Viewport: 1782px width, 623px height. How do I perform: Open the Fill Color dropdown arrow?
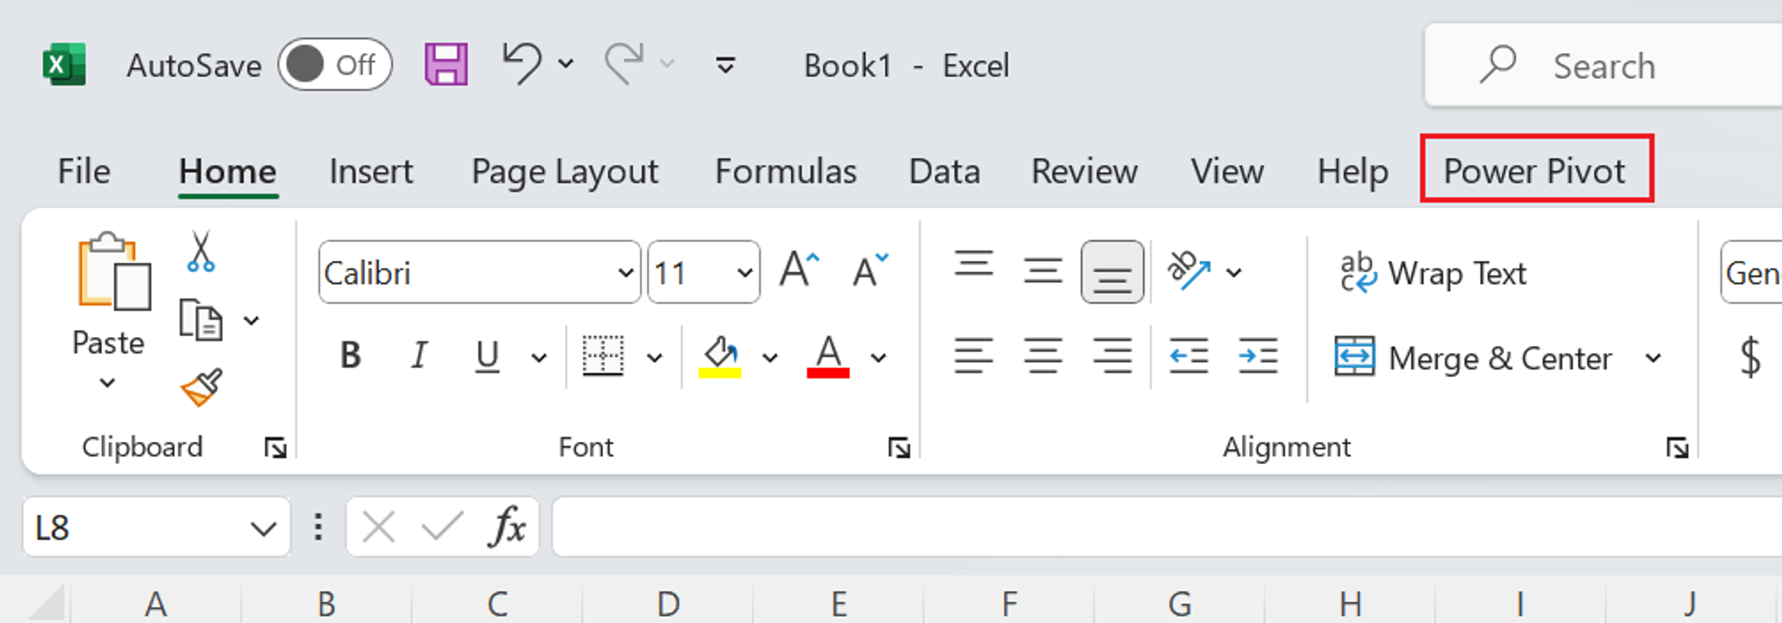(770, 358)
